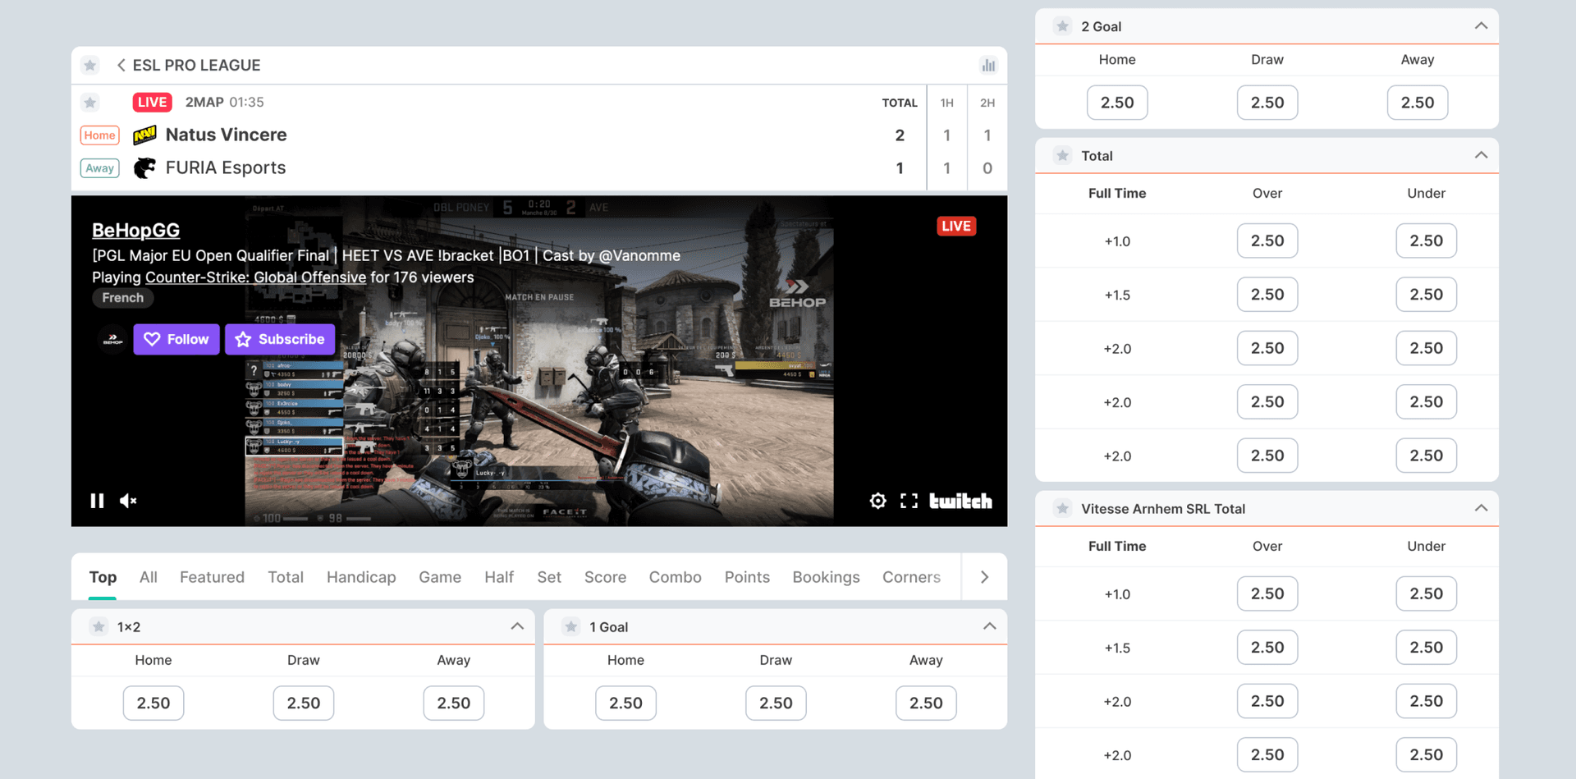Open Counter-Strike: Global Offensive link
Screen dimensions: 1576x779
255,277
